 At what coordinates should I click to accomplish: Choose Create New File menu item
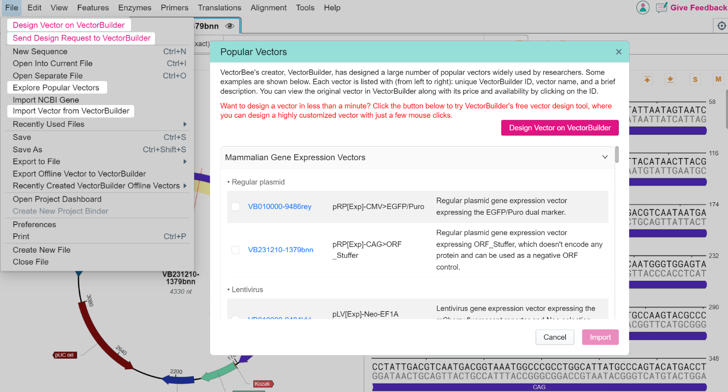pyautogui.click(x=97, y=250)
